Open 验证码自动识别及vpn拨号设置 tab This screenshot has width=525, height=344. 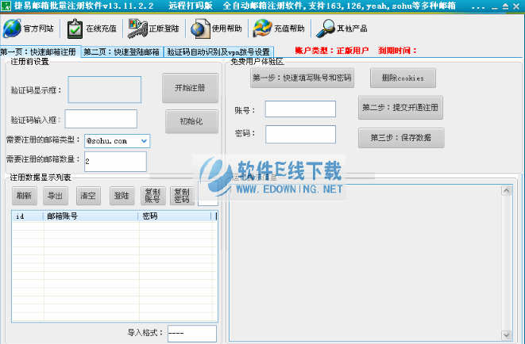(218, 52)
